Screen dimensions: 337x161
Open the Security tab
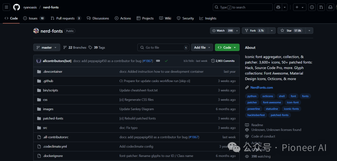[185, 18]
